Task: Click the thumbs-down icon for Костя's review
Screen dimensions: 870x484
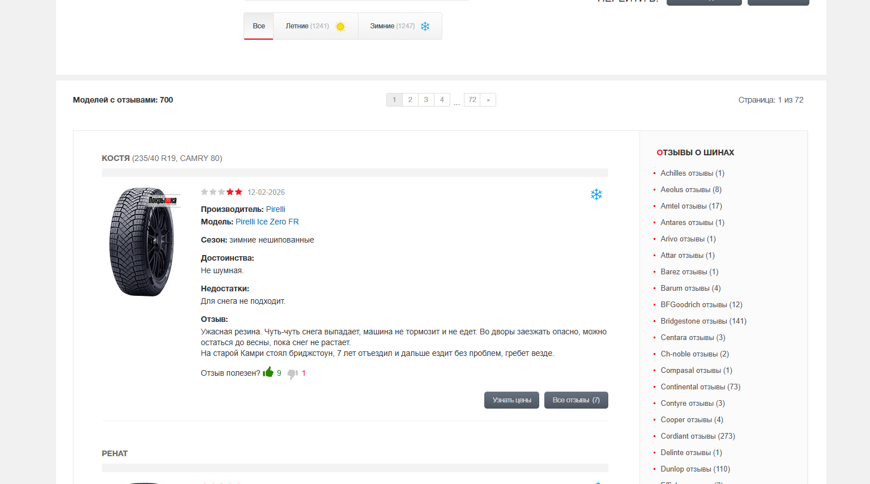Action: click(x=292, y=373)
